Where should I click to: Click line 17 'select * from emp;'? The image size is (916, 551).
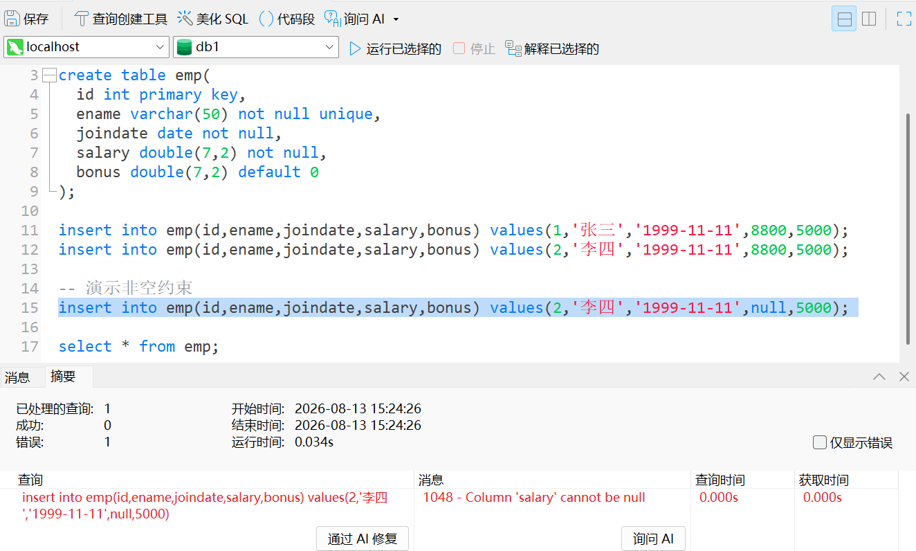pyautogui.click(x=138, y=347)
